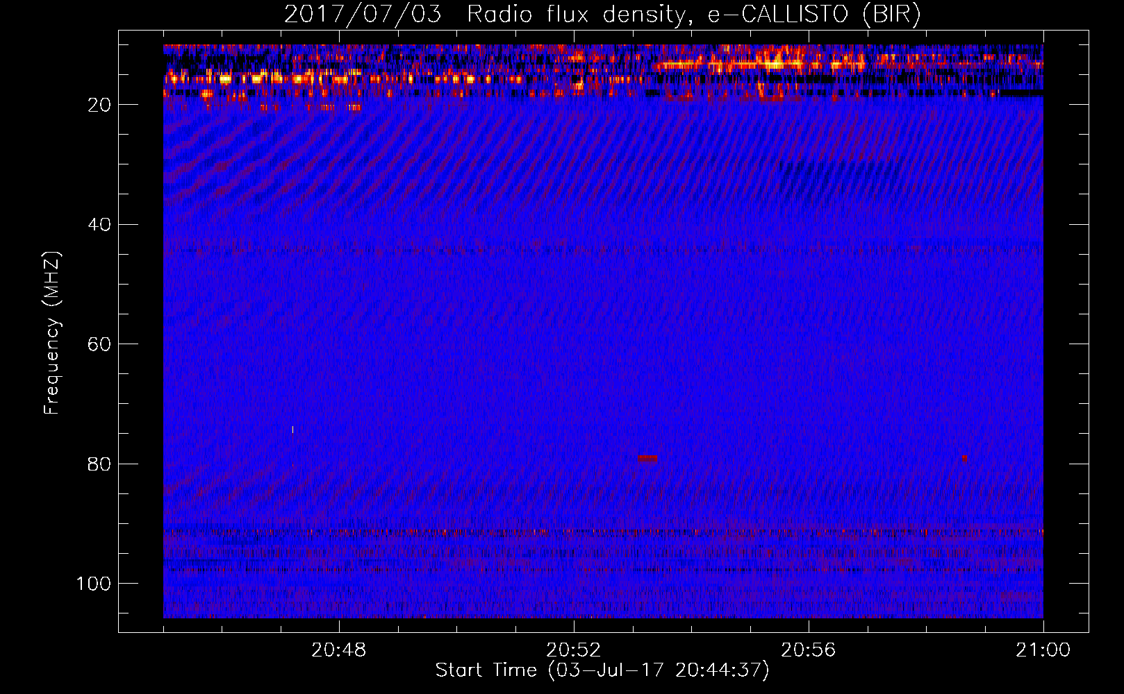
Task: Click the 100 MHz frequency tick label
Action: 94,584
